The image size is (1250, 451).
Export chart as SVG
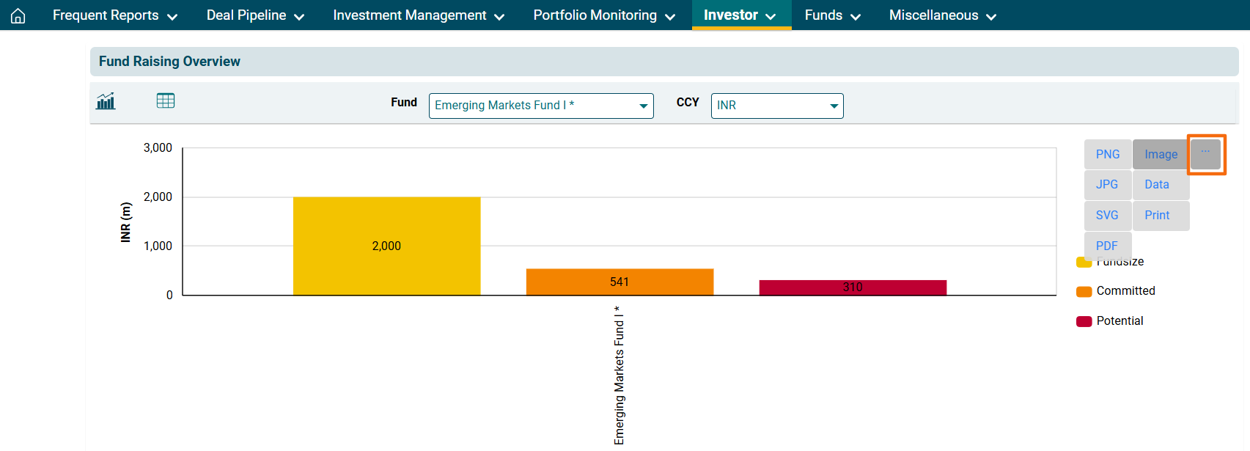[x=1107, y=216]
